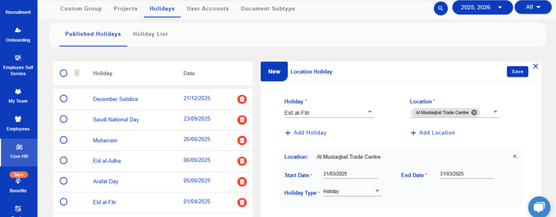Click the Add Location link
Screen dimensions: 556x217
[x=432, y=133]
